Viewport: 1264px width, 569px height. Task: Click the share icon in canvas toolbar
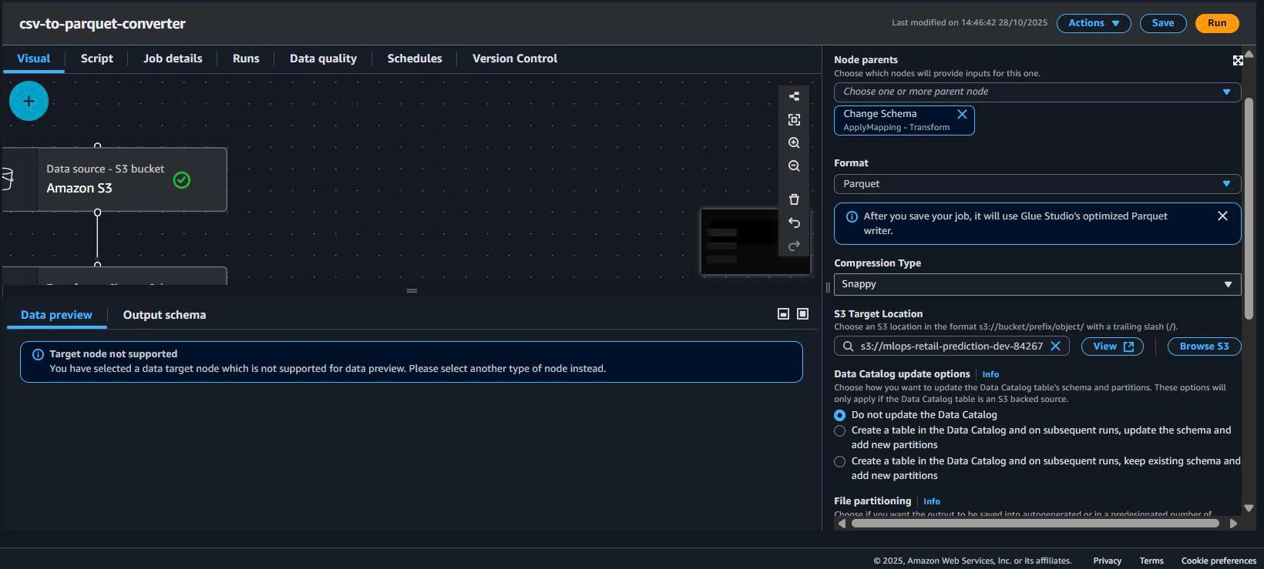[x=794, y=96]
